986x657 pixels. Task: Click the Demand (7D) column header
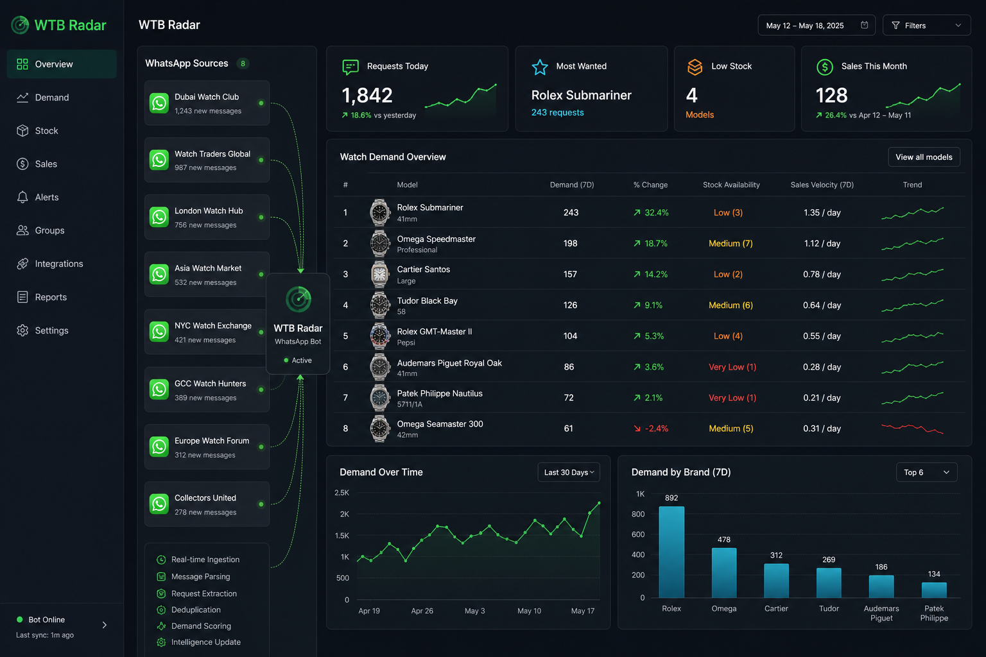(x=572, y=185)
